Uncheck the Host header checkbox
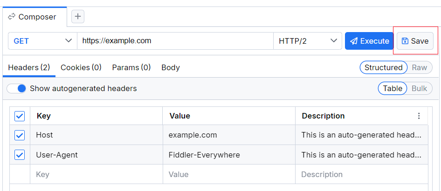The height and width of the screenshot is (191, 441). (20, 135)
